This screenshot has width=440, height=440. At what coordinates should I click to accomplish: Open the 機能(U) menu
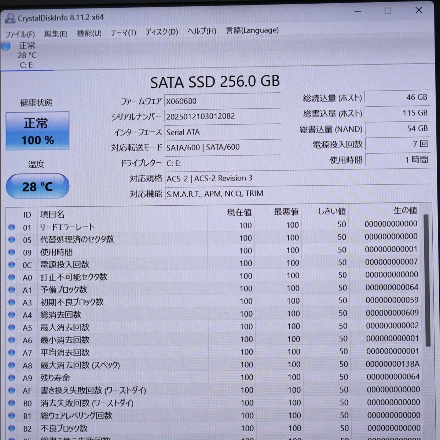point(89,33)
